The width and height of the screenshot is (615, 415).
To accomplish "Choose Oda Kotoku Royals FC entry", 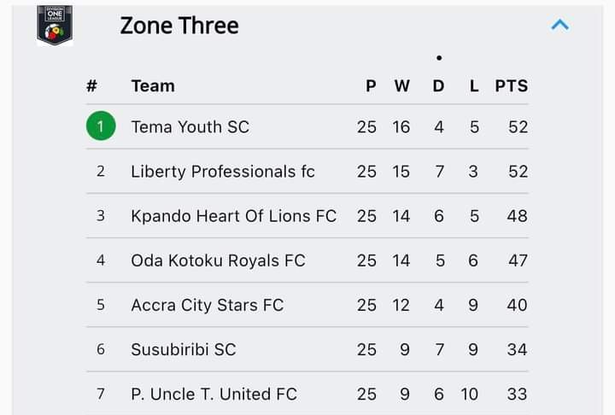I will (218, 260).
